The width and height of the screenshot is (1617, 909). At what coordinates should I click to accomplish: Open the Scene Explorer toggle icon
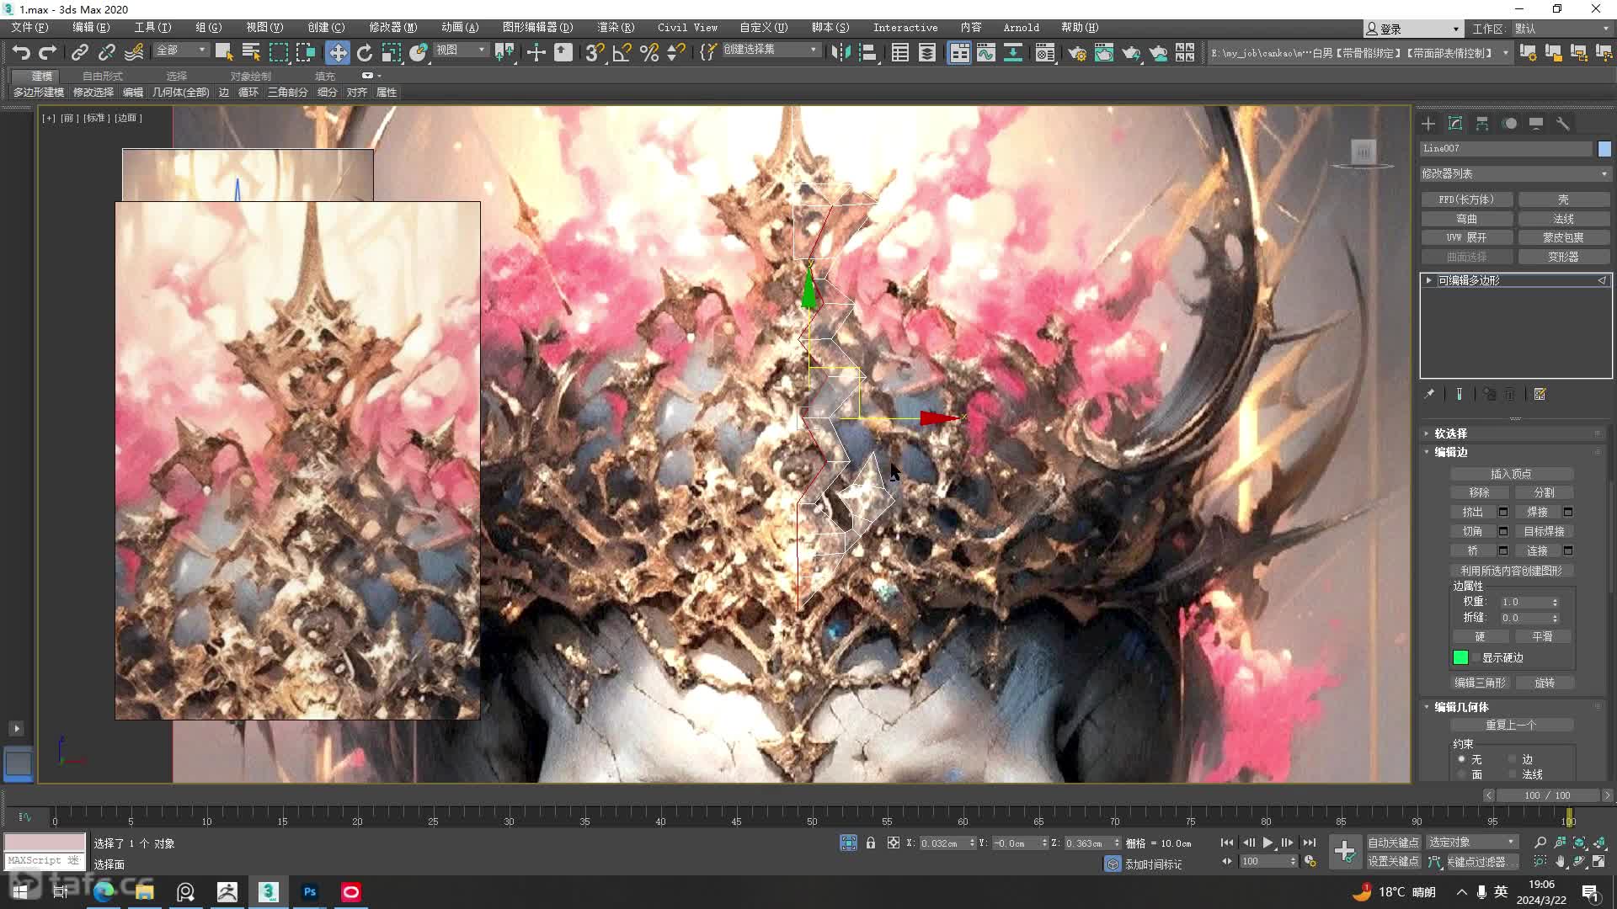900,53
